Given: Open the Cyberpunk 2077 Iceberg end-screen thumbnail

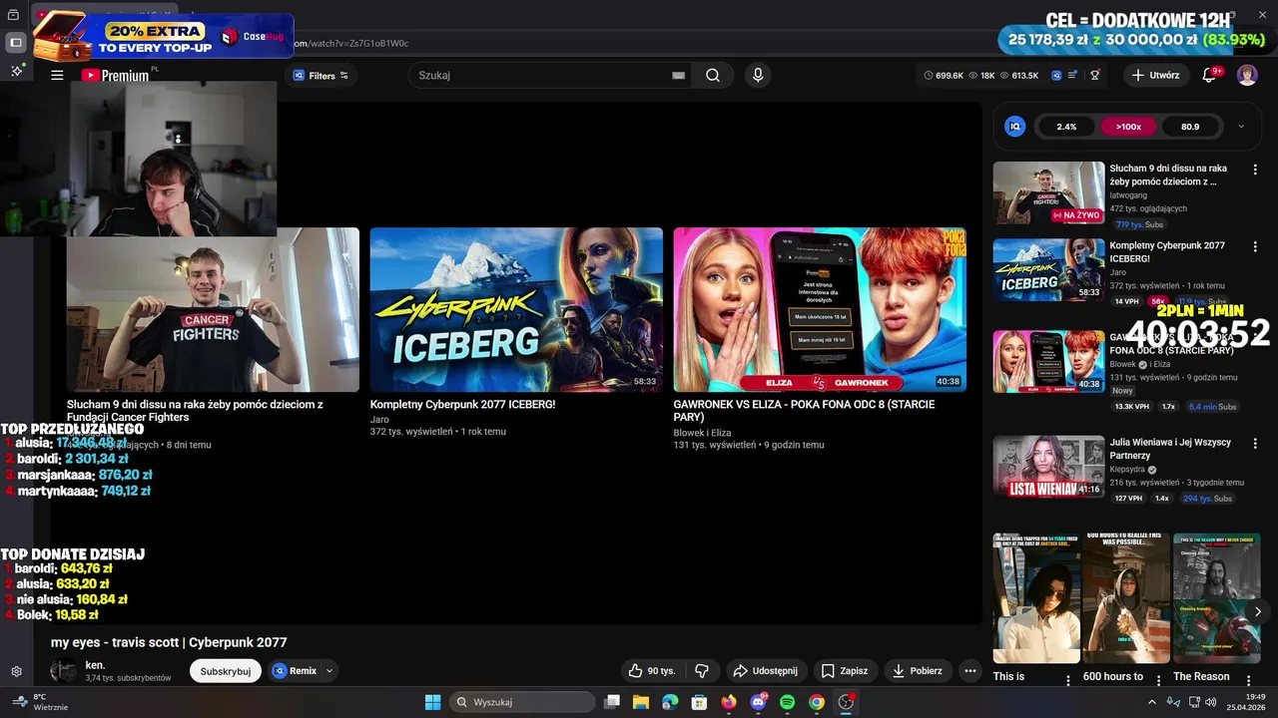Looking at the screenshot, I should coord(516,309).
